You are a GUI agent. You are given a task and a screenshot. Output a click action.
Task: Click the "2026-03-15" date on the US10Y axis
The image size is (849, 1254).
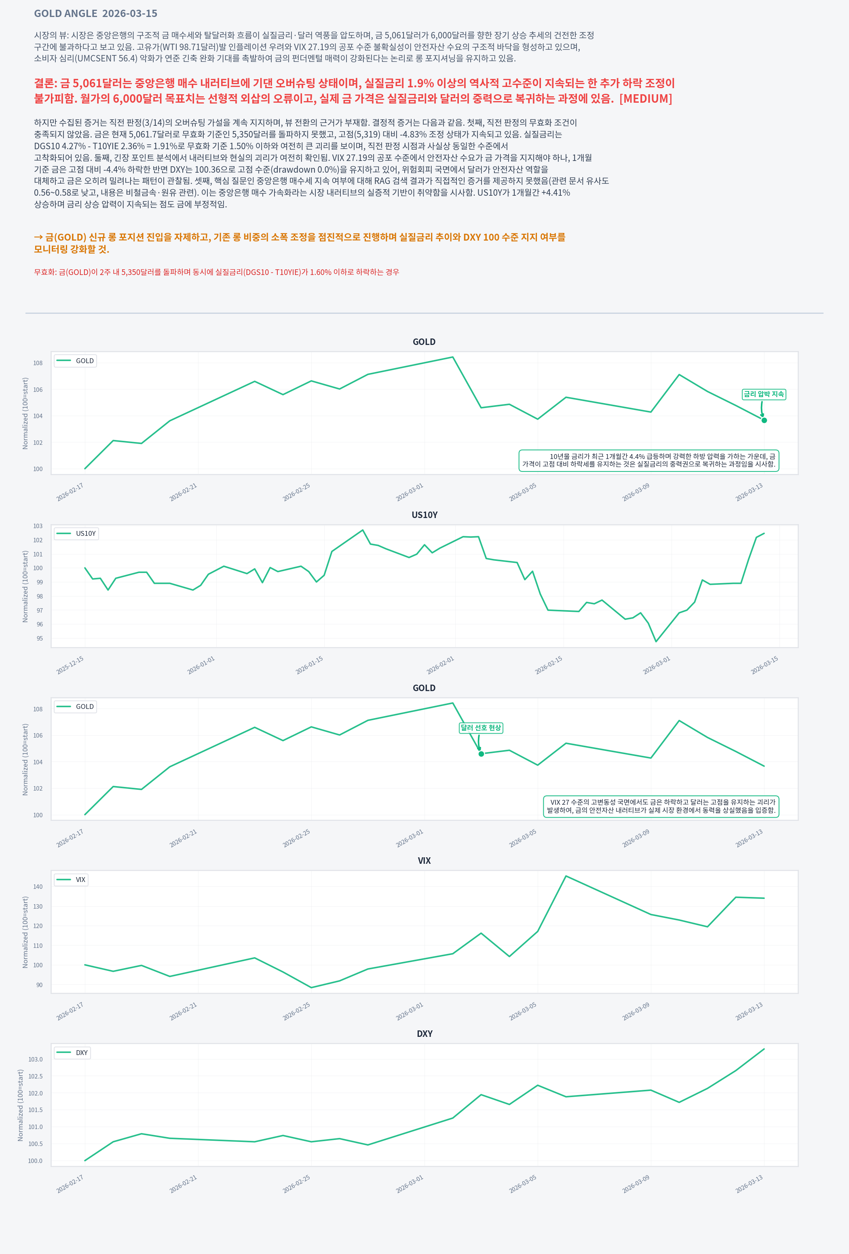[765, 665]
